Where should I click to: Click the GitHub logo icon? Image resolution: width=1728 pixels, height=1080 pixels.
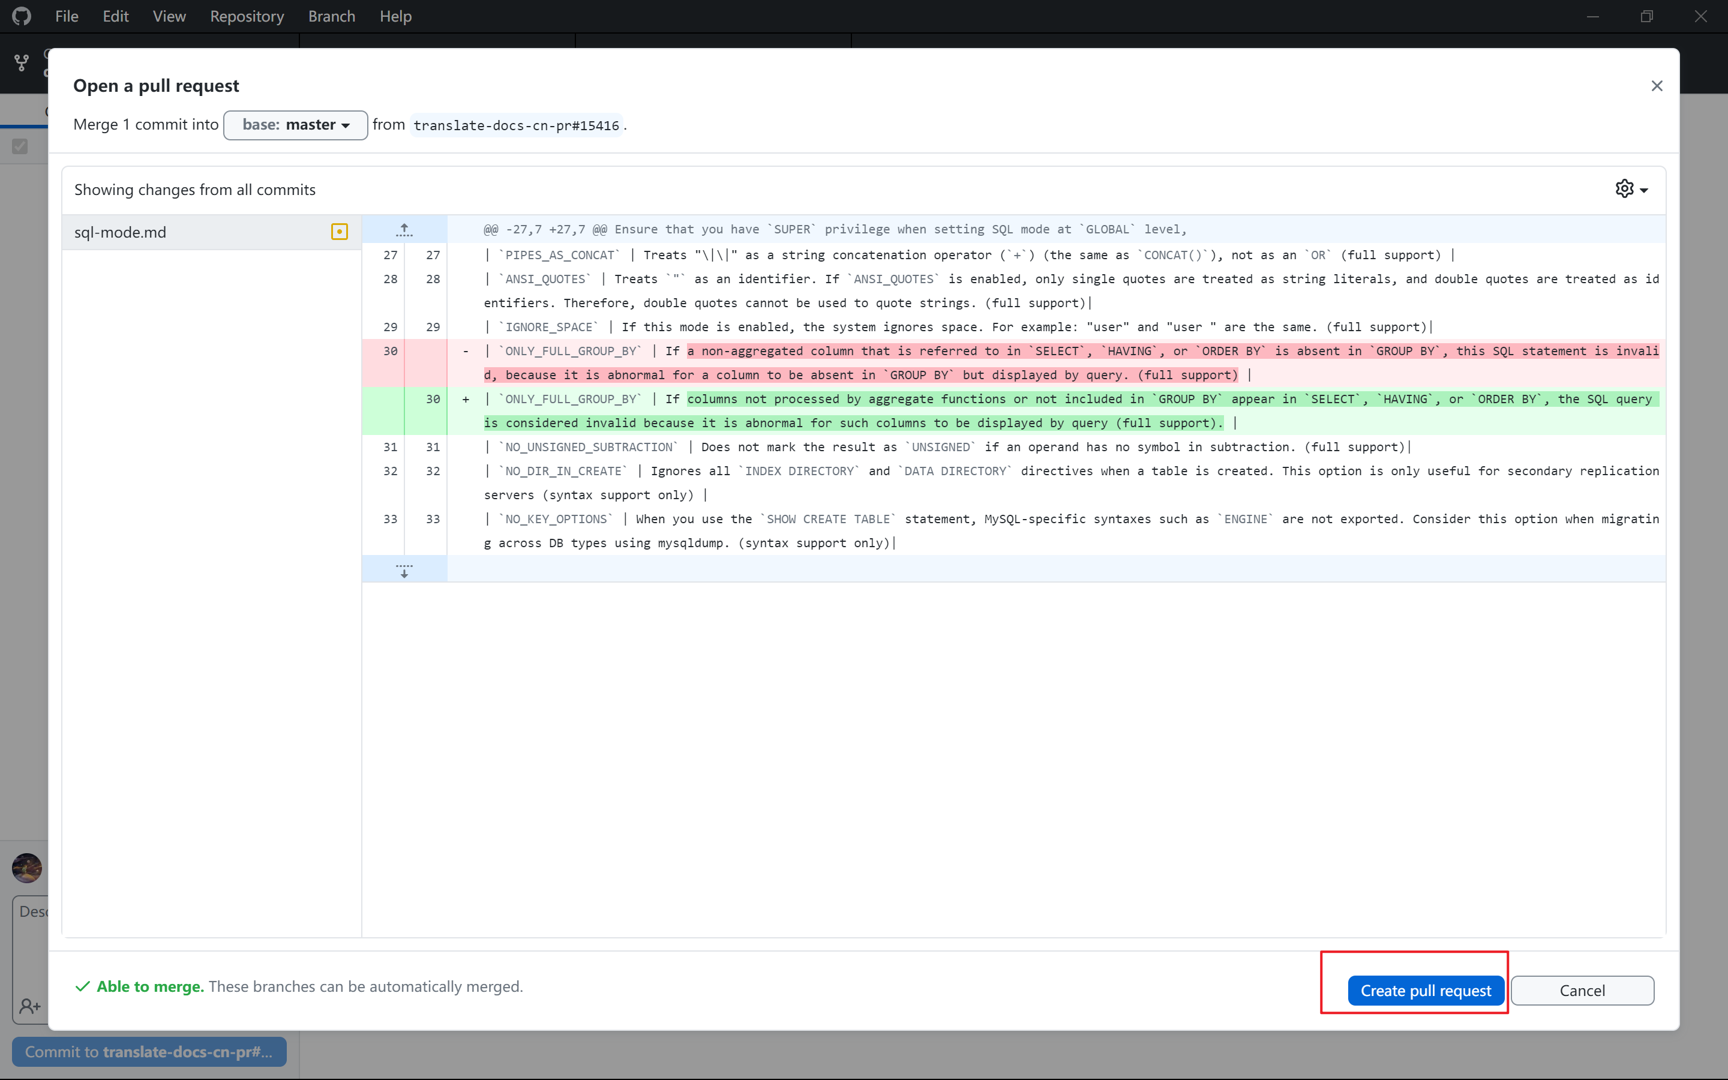pos(22,16)
